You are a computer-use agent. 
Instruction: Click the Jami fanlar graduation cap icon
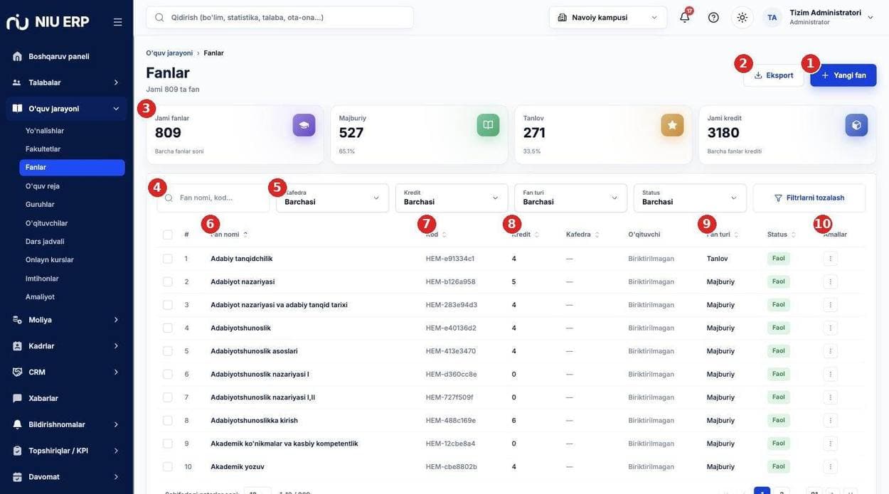tap(304, 125)
